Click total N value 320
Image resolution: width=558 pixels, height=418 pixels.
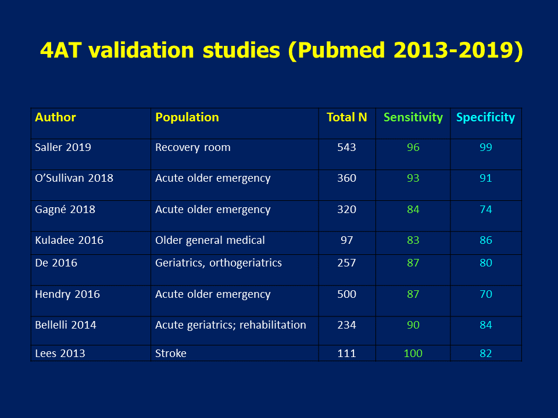pyautogui.click(x=346, y=210)
